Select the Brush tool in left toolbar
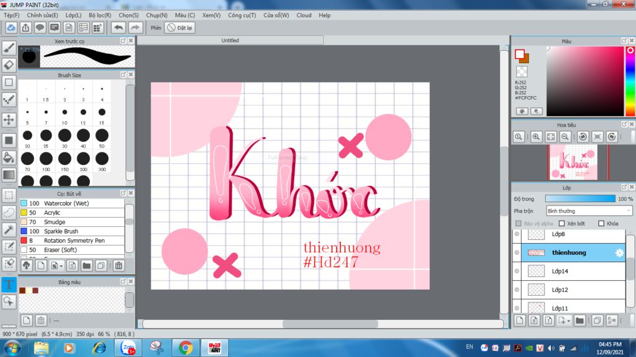 click(x=9, y=48)
